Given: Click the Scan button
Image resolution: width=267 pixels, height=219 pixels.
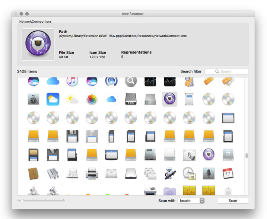Looking at the screenshot, I should pyautogui.click(x=233, y=201).
